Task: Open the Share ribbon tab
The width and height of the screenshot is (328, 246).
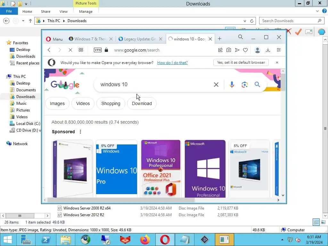Action: pos(45,12)
